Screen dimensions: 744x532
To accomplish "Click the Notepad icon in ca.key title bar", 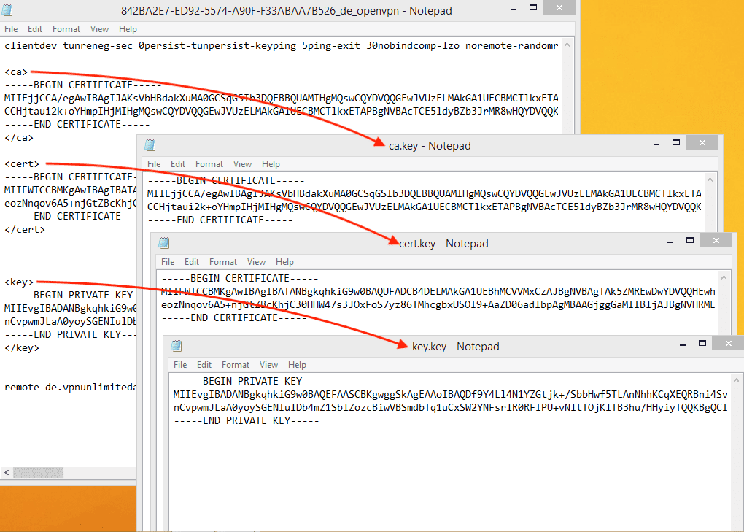I will coord(150,145).
